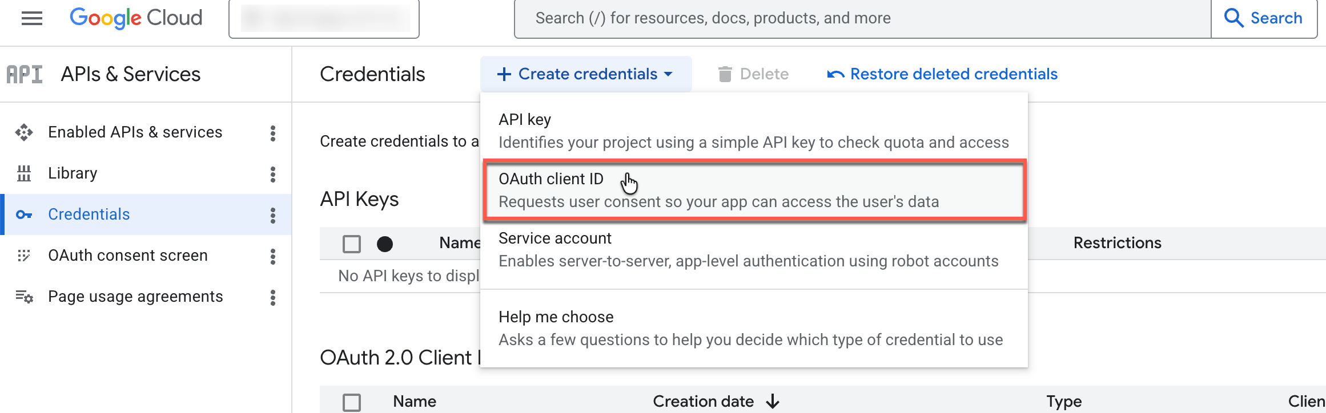This screenshot has height=413, width=1326.
Task: Click the Name header in OAuth 2.0 table
Action: (x=415, y=402)
